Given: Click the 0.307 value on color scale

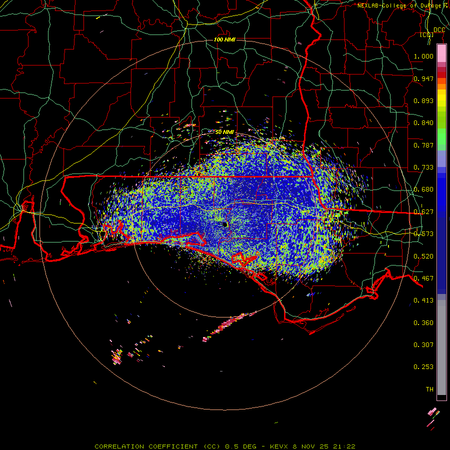Looking at the screenshot, I should tap(423, 345).
